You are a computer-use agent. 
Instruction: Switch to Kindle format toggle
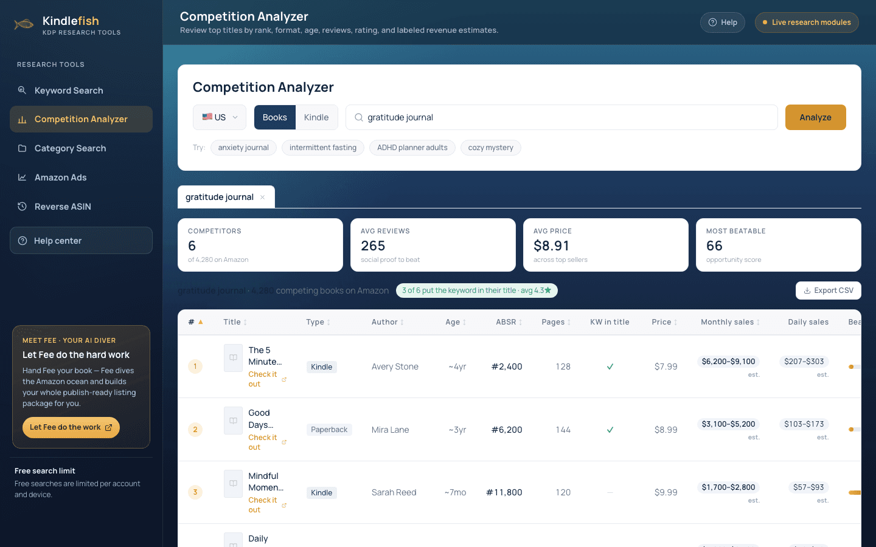click(x=316, y=117)
